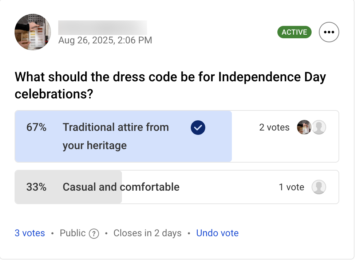Screen dimensions: 356x261
Task: Click the voter avatar beside 1 vote
Action: (319, 187)
